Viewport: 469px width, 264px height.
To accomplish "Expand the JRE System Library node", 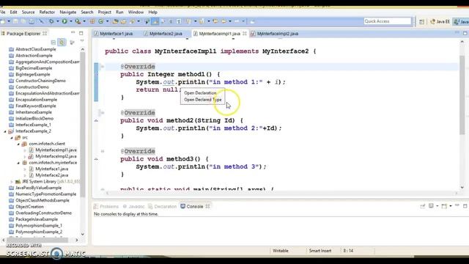I will [x=12, y=182].
